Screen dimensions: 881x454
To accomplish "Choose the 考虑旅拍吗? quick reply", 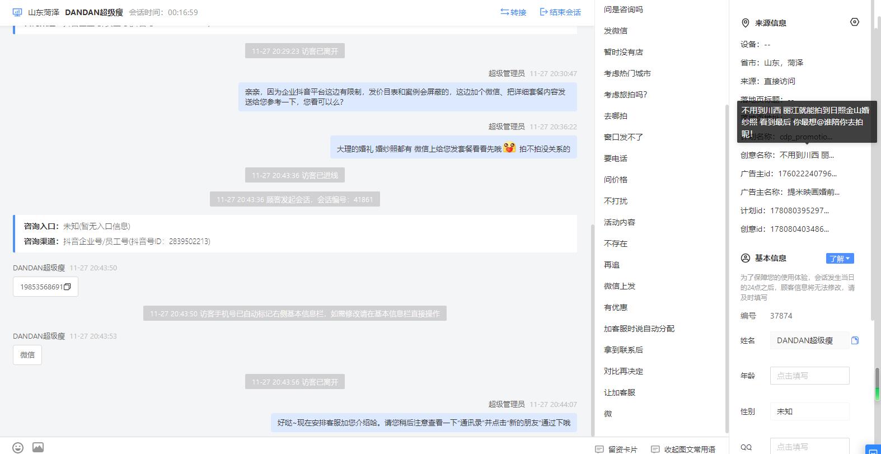I will click(x=625, y=95).
